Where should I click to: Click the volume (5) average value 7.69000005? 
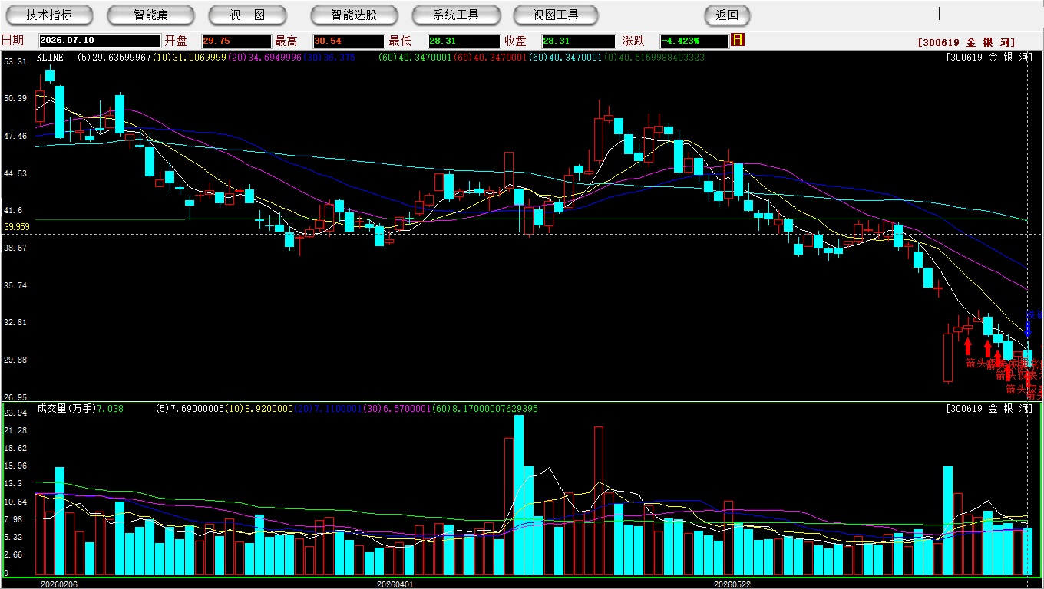190,409
